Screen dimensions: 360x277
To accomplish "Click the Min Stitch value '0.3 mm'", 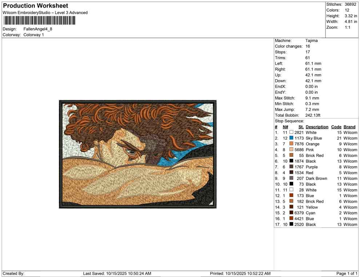I will pos(312,104).
